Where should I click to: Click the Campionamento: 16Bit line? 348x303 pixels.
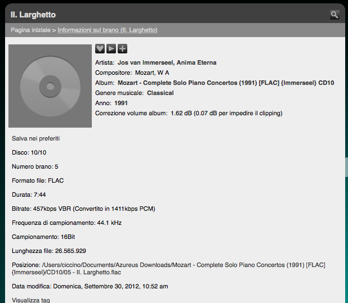[43, 237]
